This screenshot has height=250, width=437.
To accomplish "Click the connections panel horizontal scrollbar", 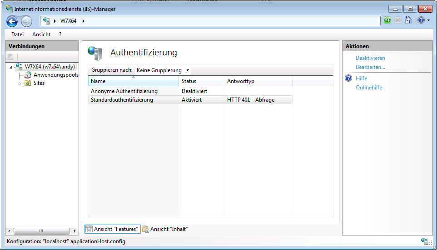I will point(41,231).
